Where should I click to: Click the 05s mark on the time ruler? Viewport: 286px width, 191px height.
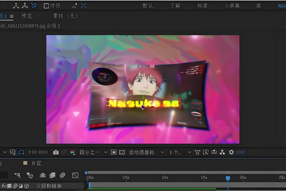(x=126, y=178)
